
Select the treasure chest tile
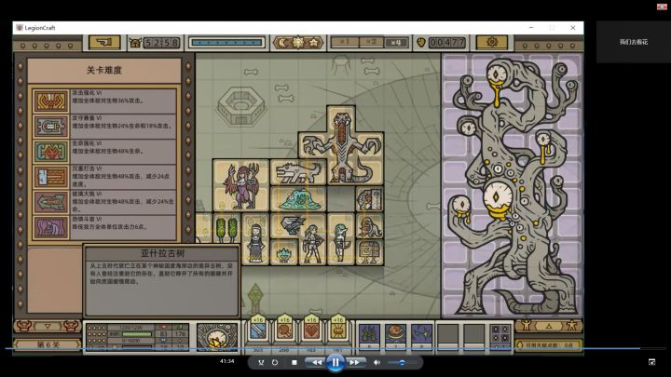pyautogui.click(x=370, y=252)
